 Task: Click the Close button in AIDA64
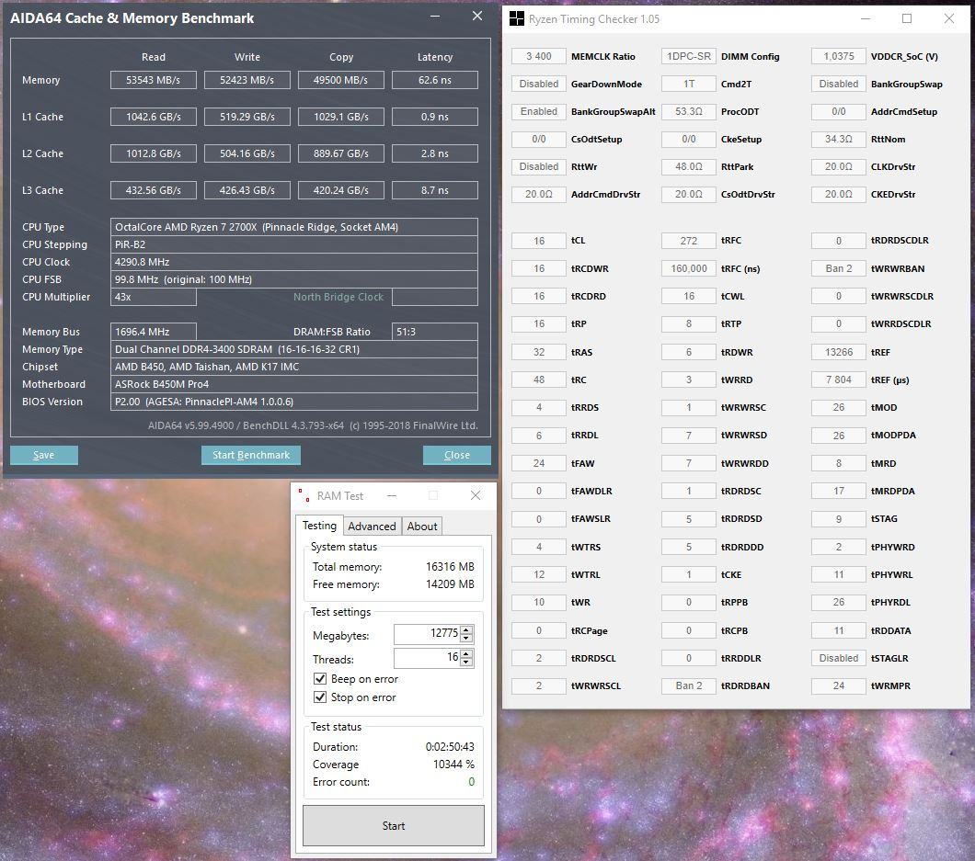coord(456,455)
